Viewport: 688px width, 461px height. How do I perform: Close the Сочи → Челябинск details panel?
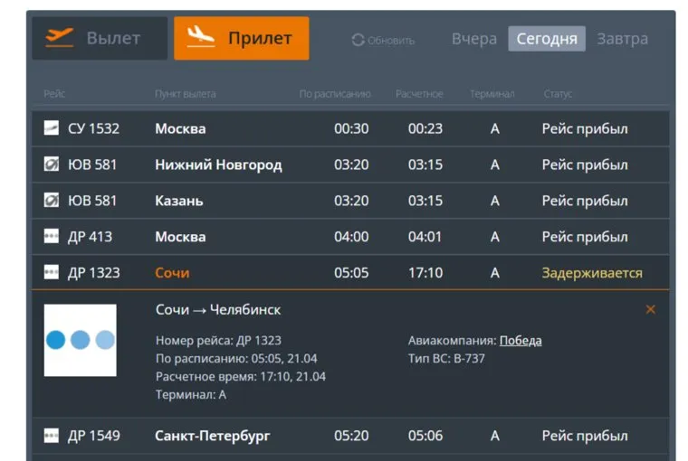point(650,309)
